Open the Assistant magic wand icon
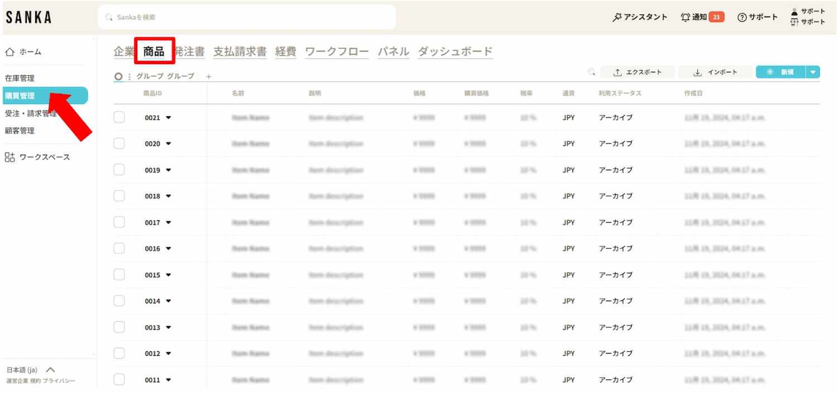The height and width of the screenshot is (393, 837). pyautogui.click(x=617, y=17)
